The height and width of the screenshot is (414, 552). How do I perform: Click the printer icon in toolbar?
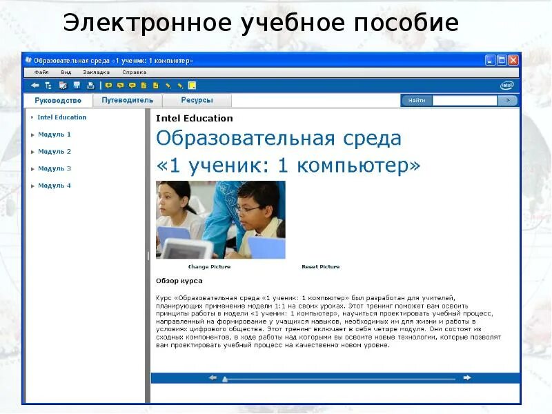point(90,85)
